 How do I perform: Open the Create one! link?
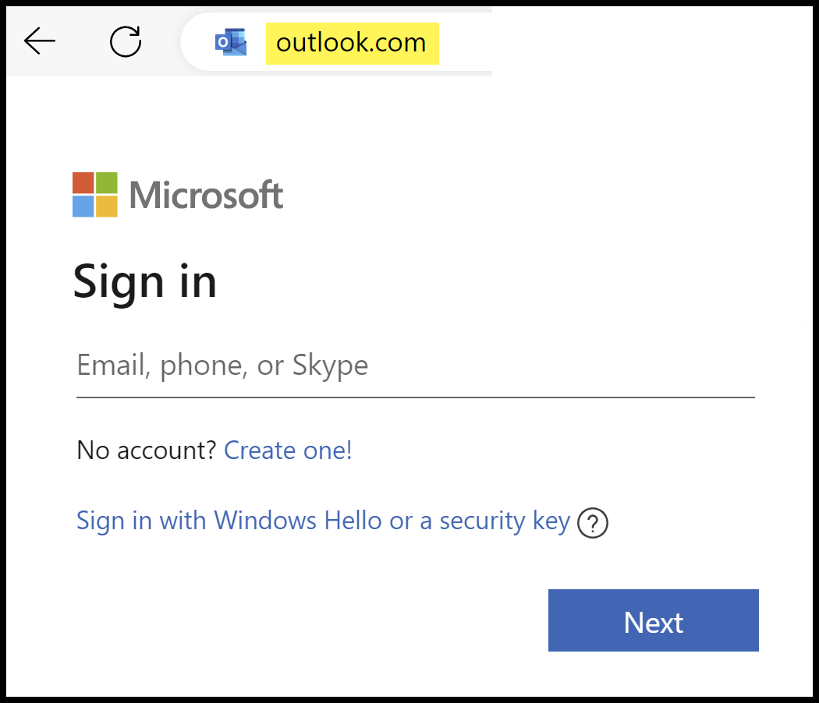click(x=287, y=450)
